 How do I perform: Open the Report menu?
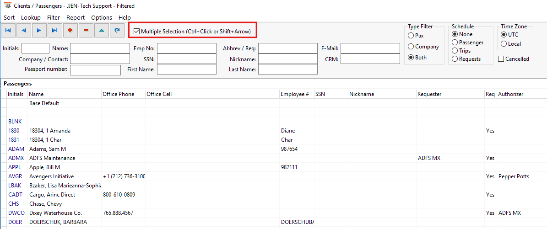pos(76,17)
